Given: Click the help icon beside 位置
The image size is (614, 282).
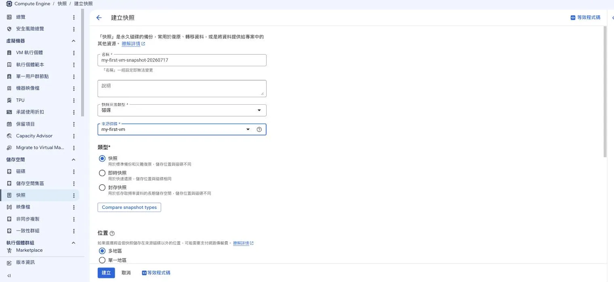Looking at the screenshot, I should (112, 233).
